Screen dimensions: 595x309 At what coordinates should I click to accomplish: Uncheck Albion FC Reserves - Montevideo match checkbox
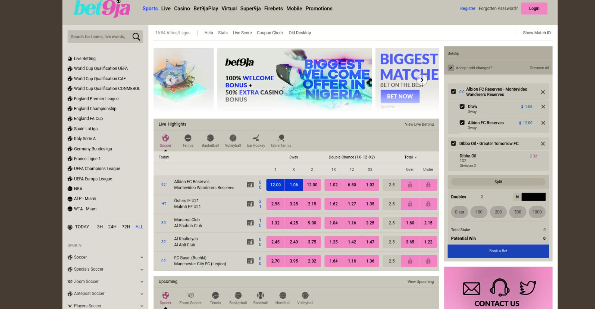coord(453,92)
